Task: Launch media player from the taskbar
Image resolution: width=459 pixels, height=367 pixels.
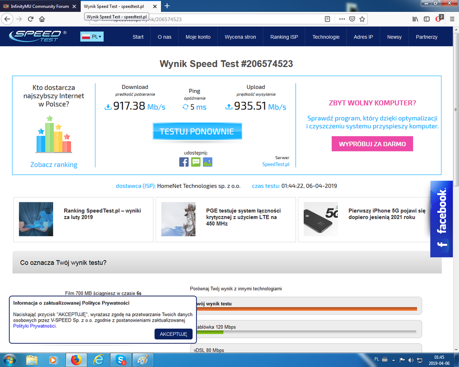Action: click(54, 360)
